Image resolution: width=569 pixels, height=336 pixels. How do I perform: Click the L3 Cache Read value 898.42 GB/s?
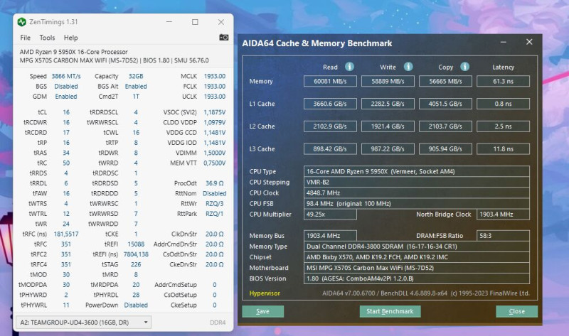330,148
